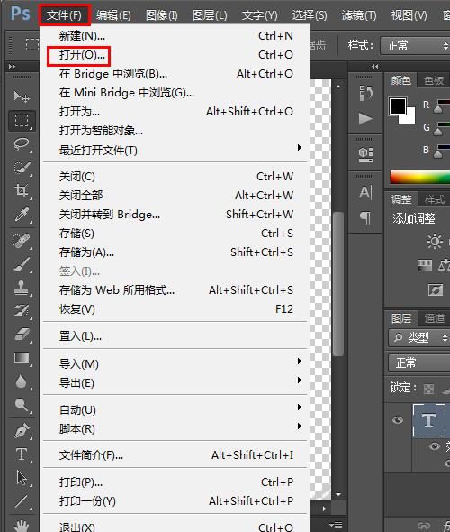
Task: Select the Lasso tool
Action: pyautogui.click(x=22, y=144)
